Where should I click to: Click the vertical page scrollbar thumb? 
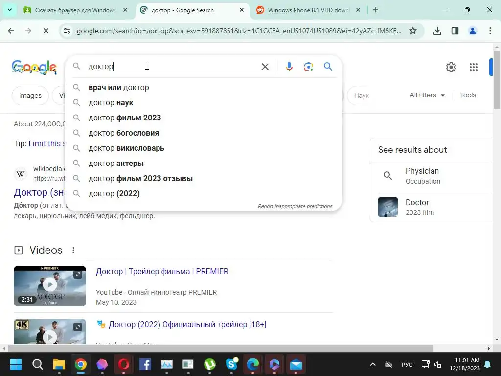pos(497,80)
